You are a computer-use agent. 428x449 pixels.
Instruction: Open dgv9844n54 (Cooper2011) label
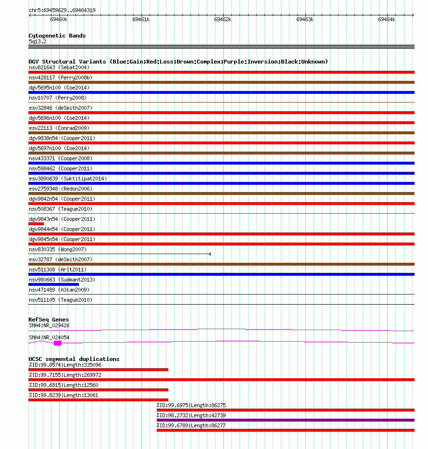[x=62, y=230]
